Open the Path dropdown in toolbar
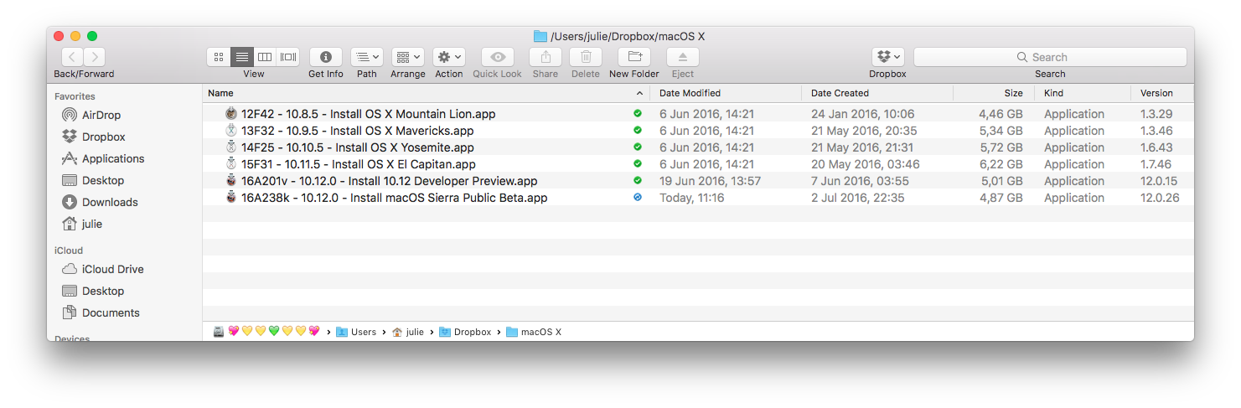1241x408 pixels. (367, 57)
